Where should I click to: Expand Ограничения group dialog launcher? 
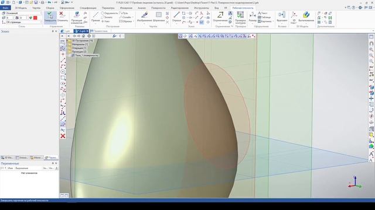tap(232, 26)
